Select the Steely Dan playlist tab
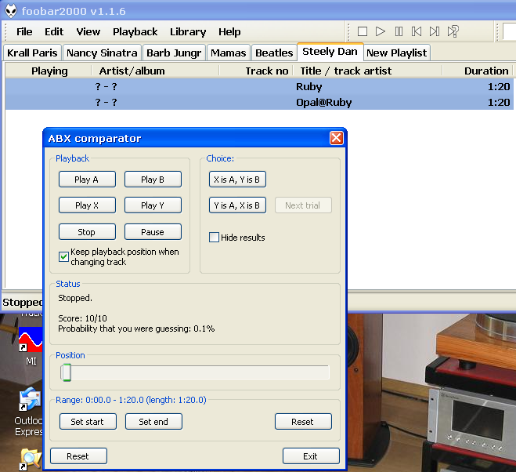516x472 pixels. click(x=330, y=52)
